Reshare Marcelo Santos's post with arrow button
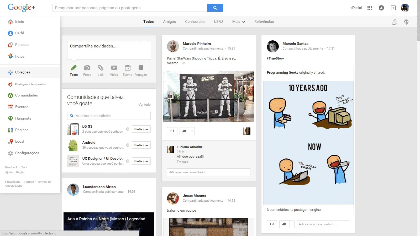 tap(284, 224)
